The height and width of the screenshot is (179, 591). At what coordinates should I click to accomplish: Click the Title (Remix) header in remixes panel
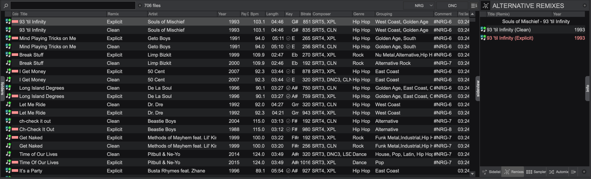point(519,14)
